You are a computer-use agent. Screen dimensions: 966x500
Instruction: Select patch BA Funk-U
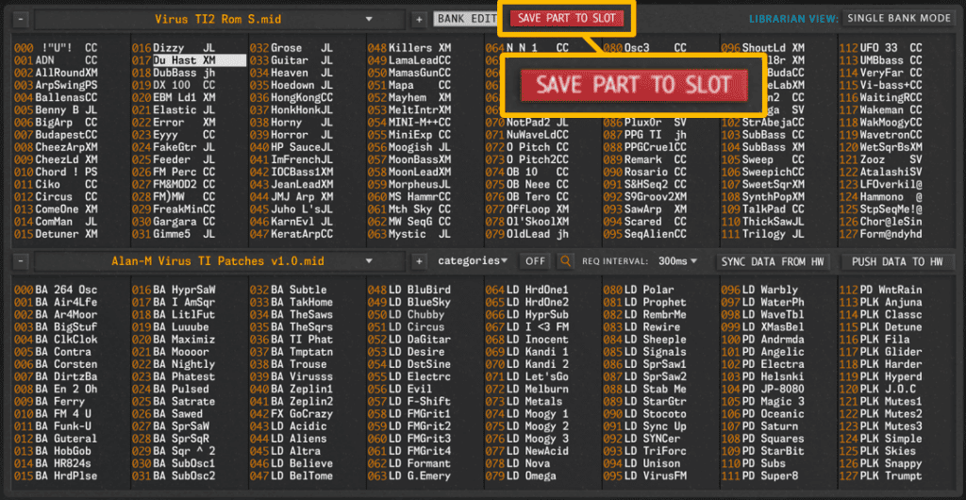(x=54, y=426)
